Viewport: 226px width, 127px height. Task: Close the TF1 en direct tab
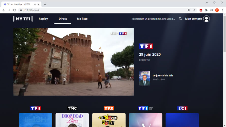(39, 4)
